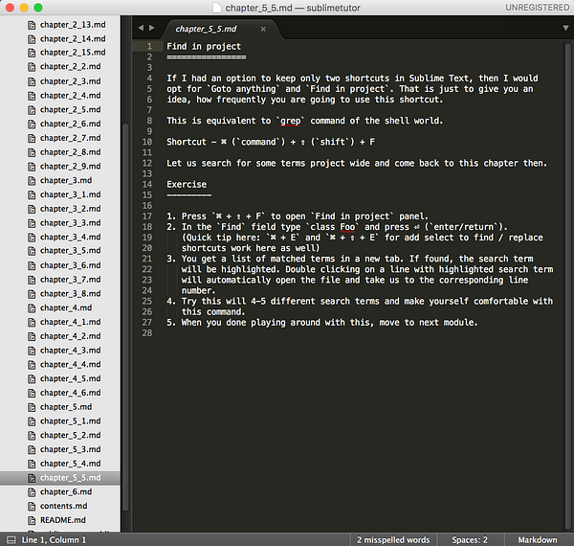574x546 pixels.
Task: Select the highlighted chapter_5_5.md sidebar item
Action: tap(60, 478)
